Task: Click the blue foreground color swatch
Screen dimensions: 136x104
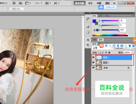Action: [x=94, y=21]
